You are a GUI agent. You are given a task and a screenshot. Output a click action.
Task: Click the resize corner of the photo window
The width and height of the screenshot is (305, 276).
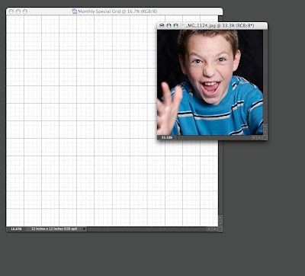coord(265,137)
